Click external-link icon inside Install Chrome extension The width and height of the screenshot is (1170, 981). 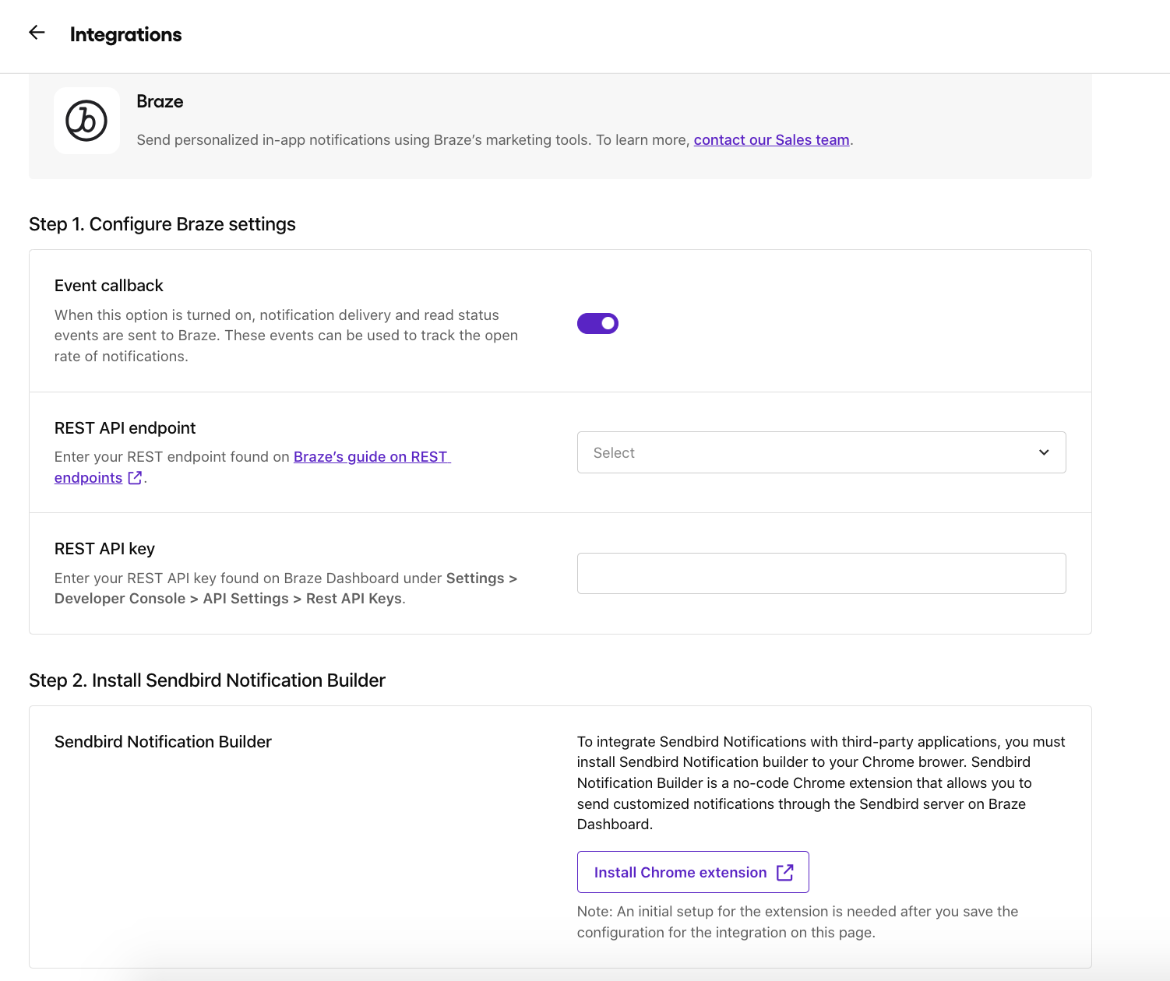(x=785, y=873)
